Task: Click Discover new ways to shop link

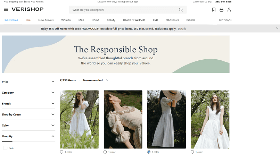Action: pos(117,2)
